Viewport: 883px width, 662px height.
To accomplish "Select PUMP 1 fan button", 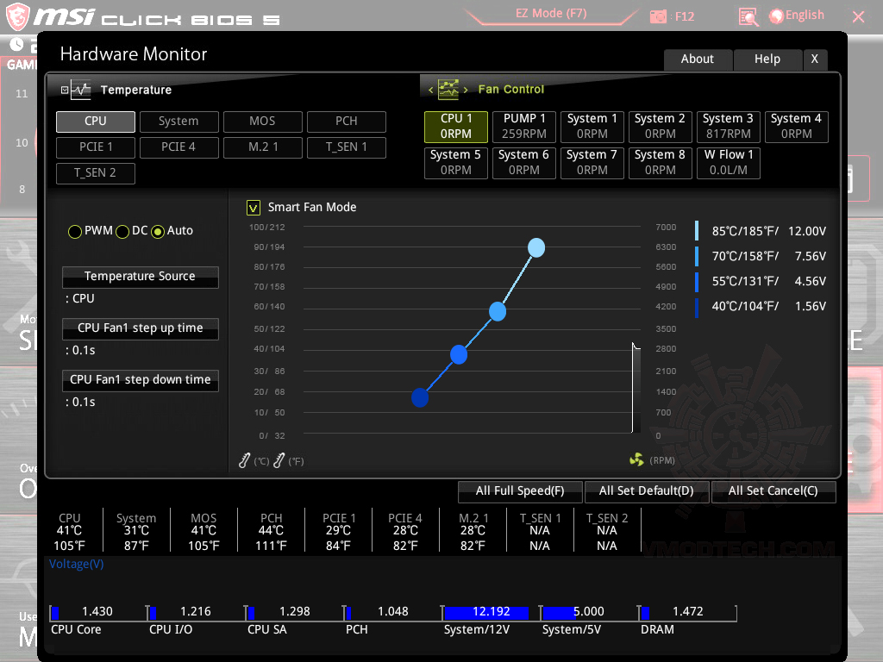I will pos(524,127).
